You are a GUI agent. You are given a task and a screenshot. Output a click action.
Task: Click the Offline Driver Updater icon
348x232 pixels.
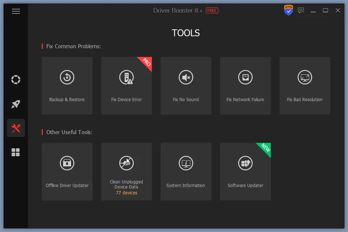coord(67,163)
